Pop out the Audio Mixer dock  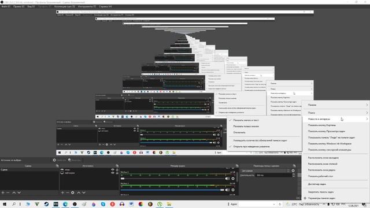click(x=237, y=166)
